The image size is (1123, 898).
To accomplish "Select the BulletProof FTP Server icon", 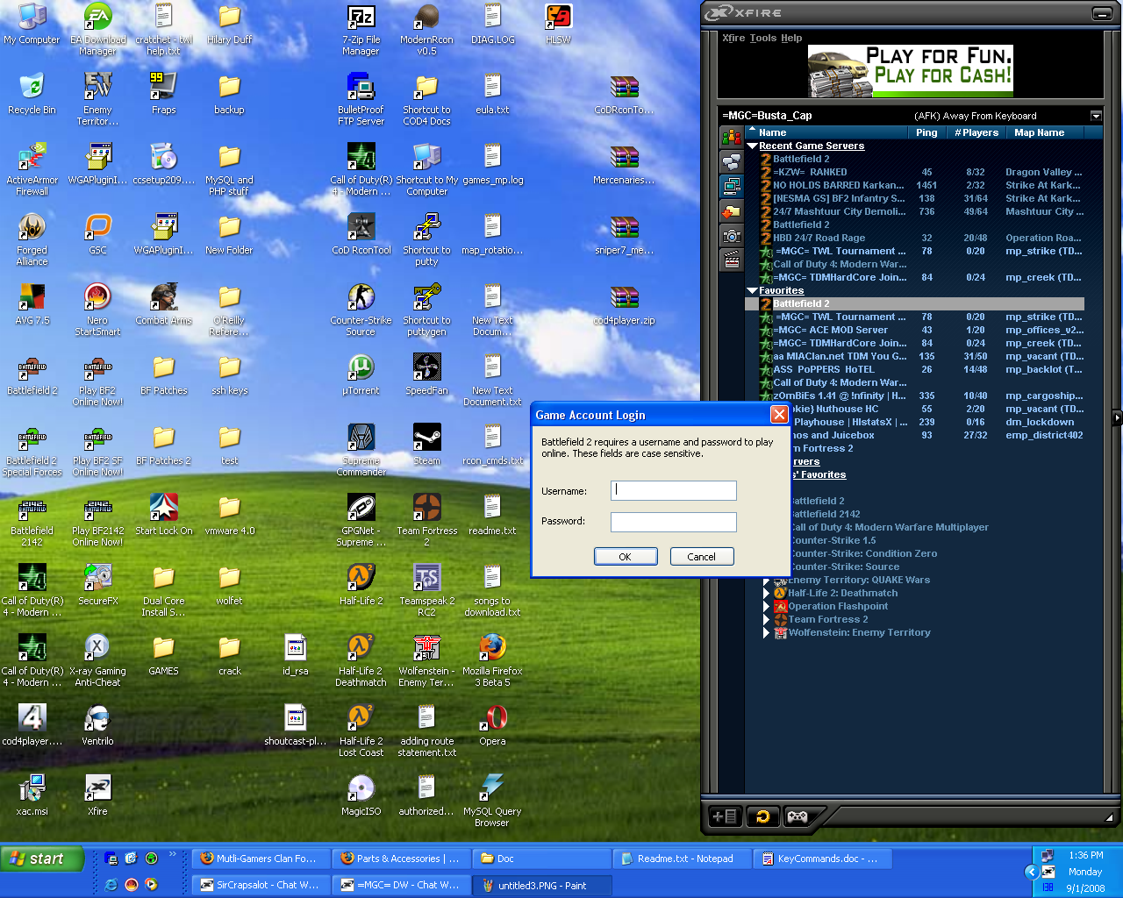I will pyautogui.click(x=361, y=99).
